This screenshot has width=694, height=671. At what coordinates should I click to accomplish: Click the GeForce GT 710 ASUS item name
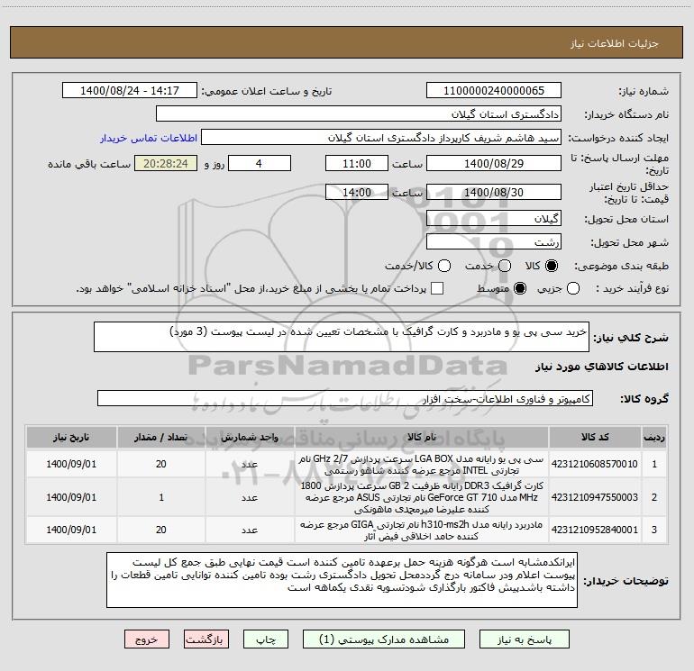(421, 497)
